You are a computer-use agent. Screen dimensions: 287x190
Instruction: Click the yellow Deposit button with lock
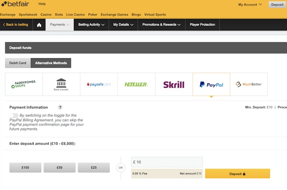pyautogui.click(x=237, y=174)
